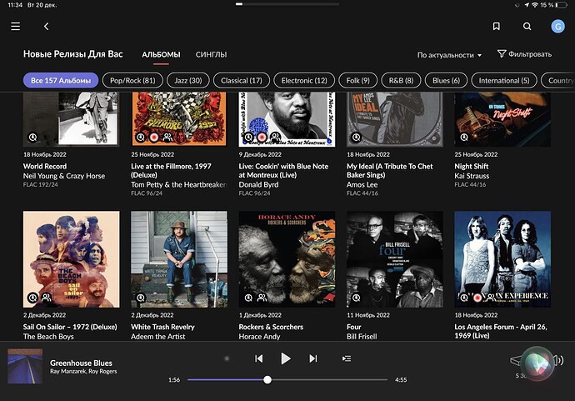This screenshot has width=575, height=401.
Task: Open the search icon
Action: pos(527,27)
